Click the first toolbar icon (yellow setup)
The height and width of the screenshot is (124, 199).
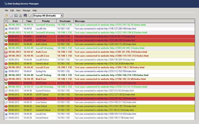coord(6,15)
